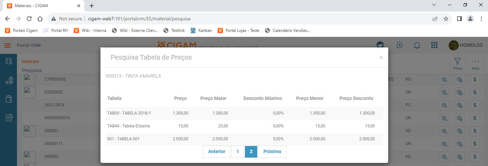Open the HOMOLOG user profile menu
The height and width of the screenshot is (166, 488).
(x=466, y=45)
